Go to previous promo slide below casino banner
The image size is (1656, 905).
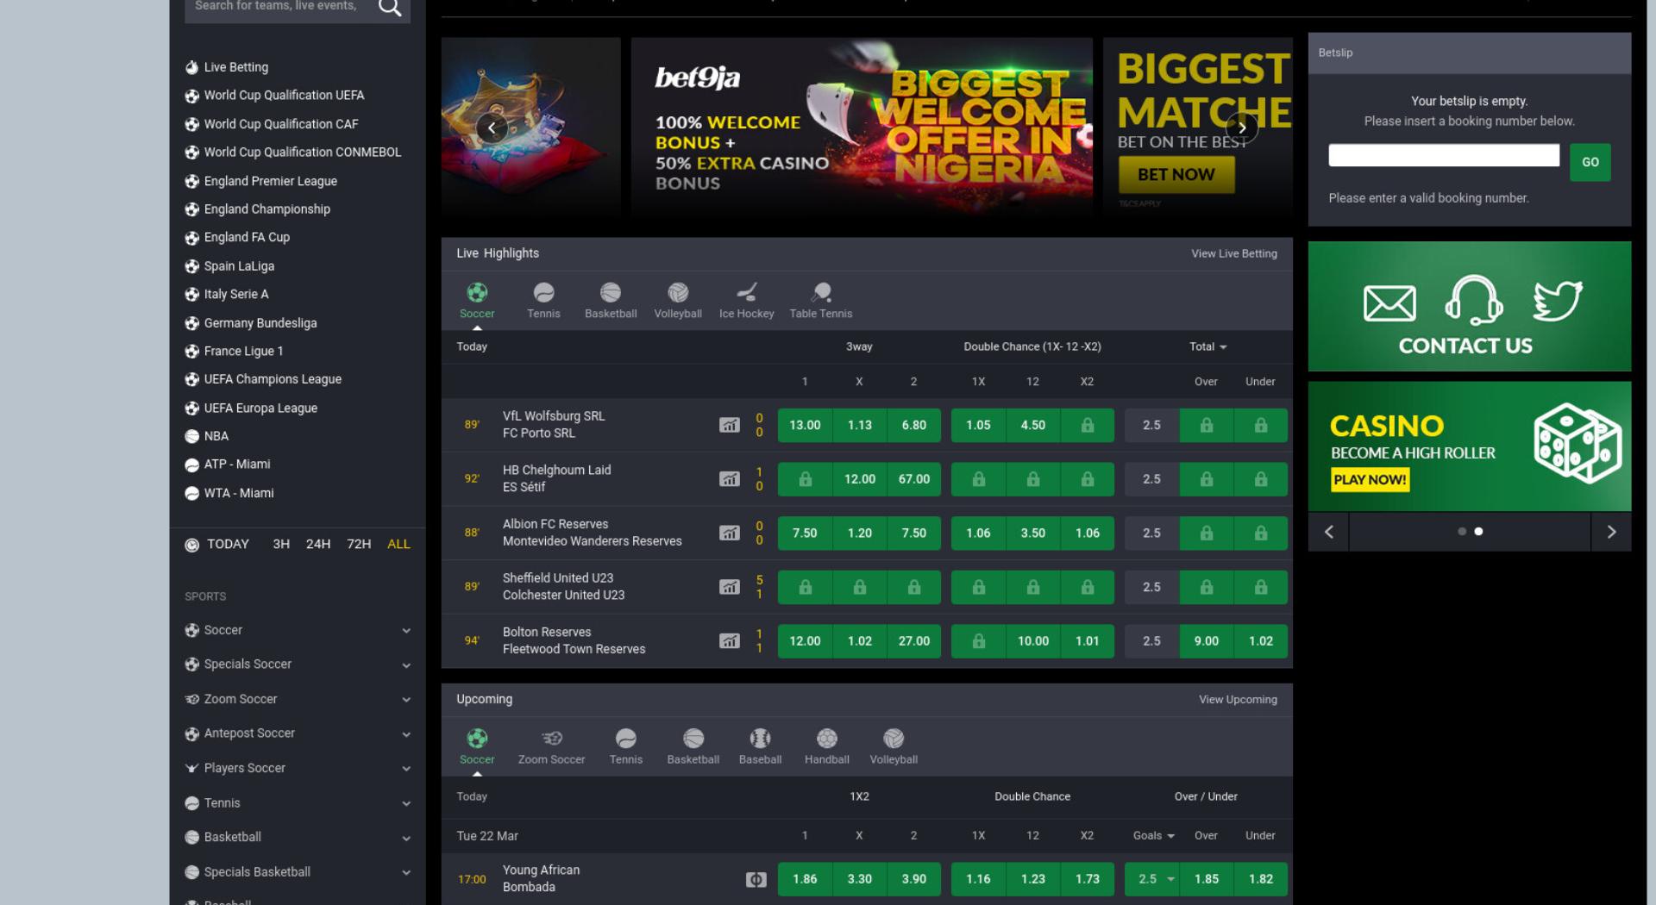(1328, 532)
